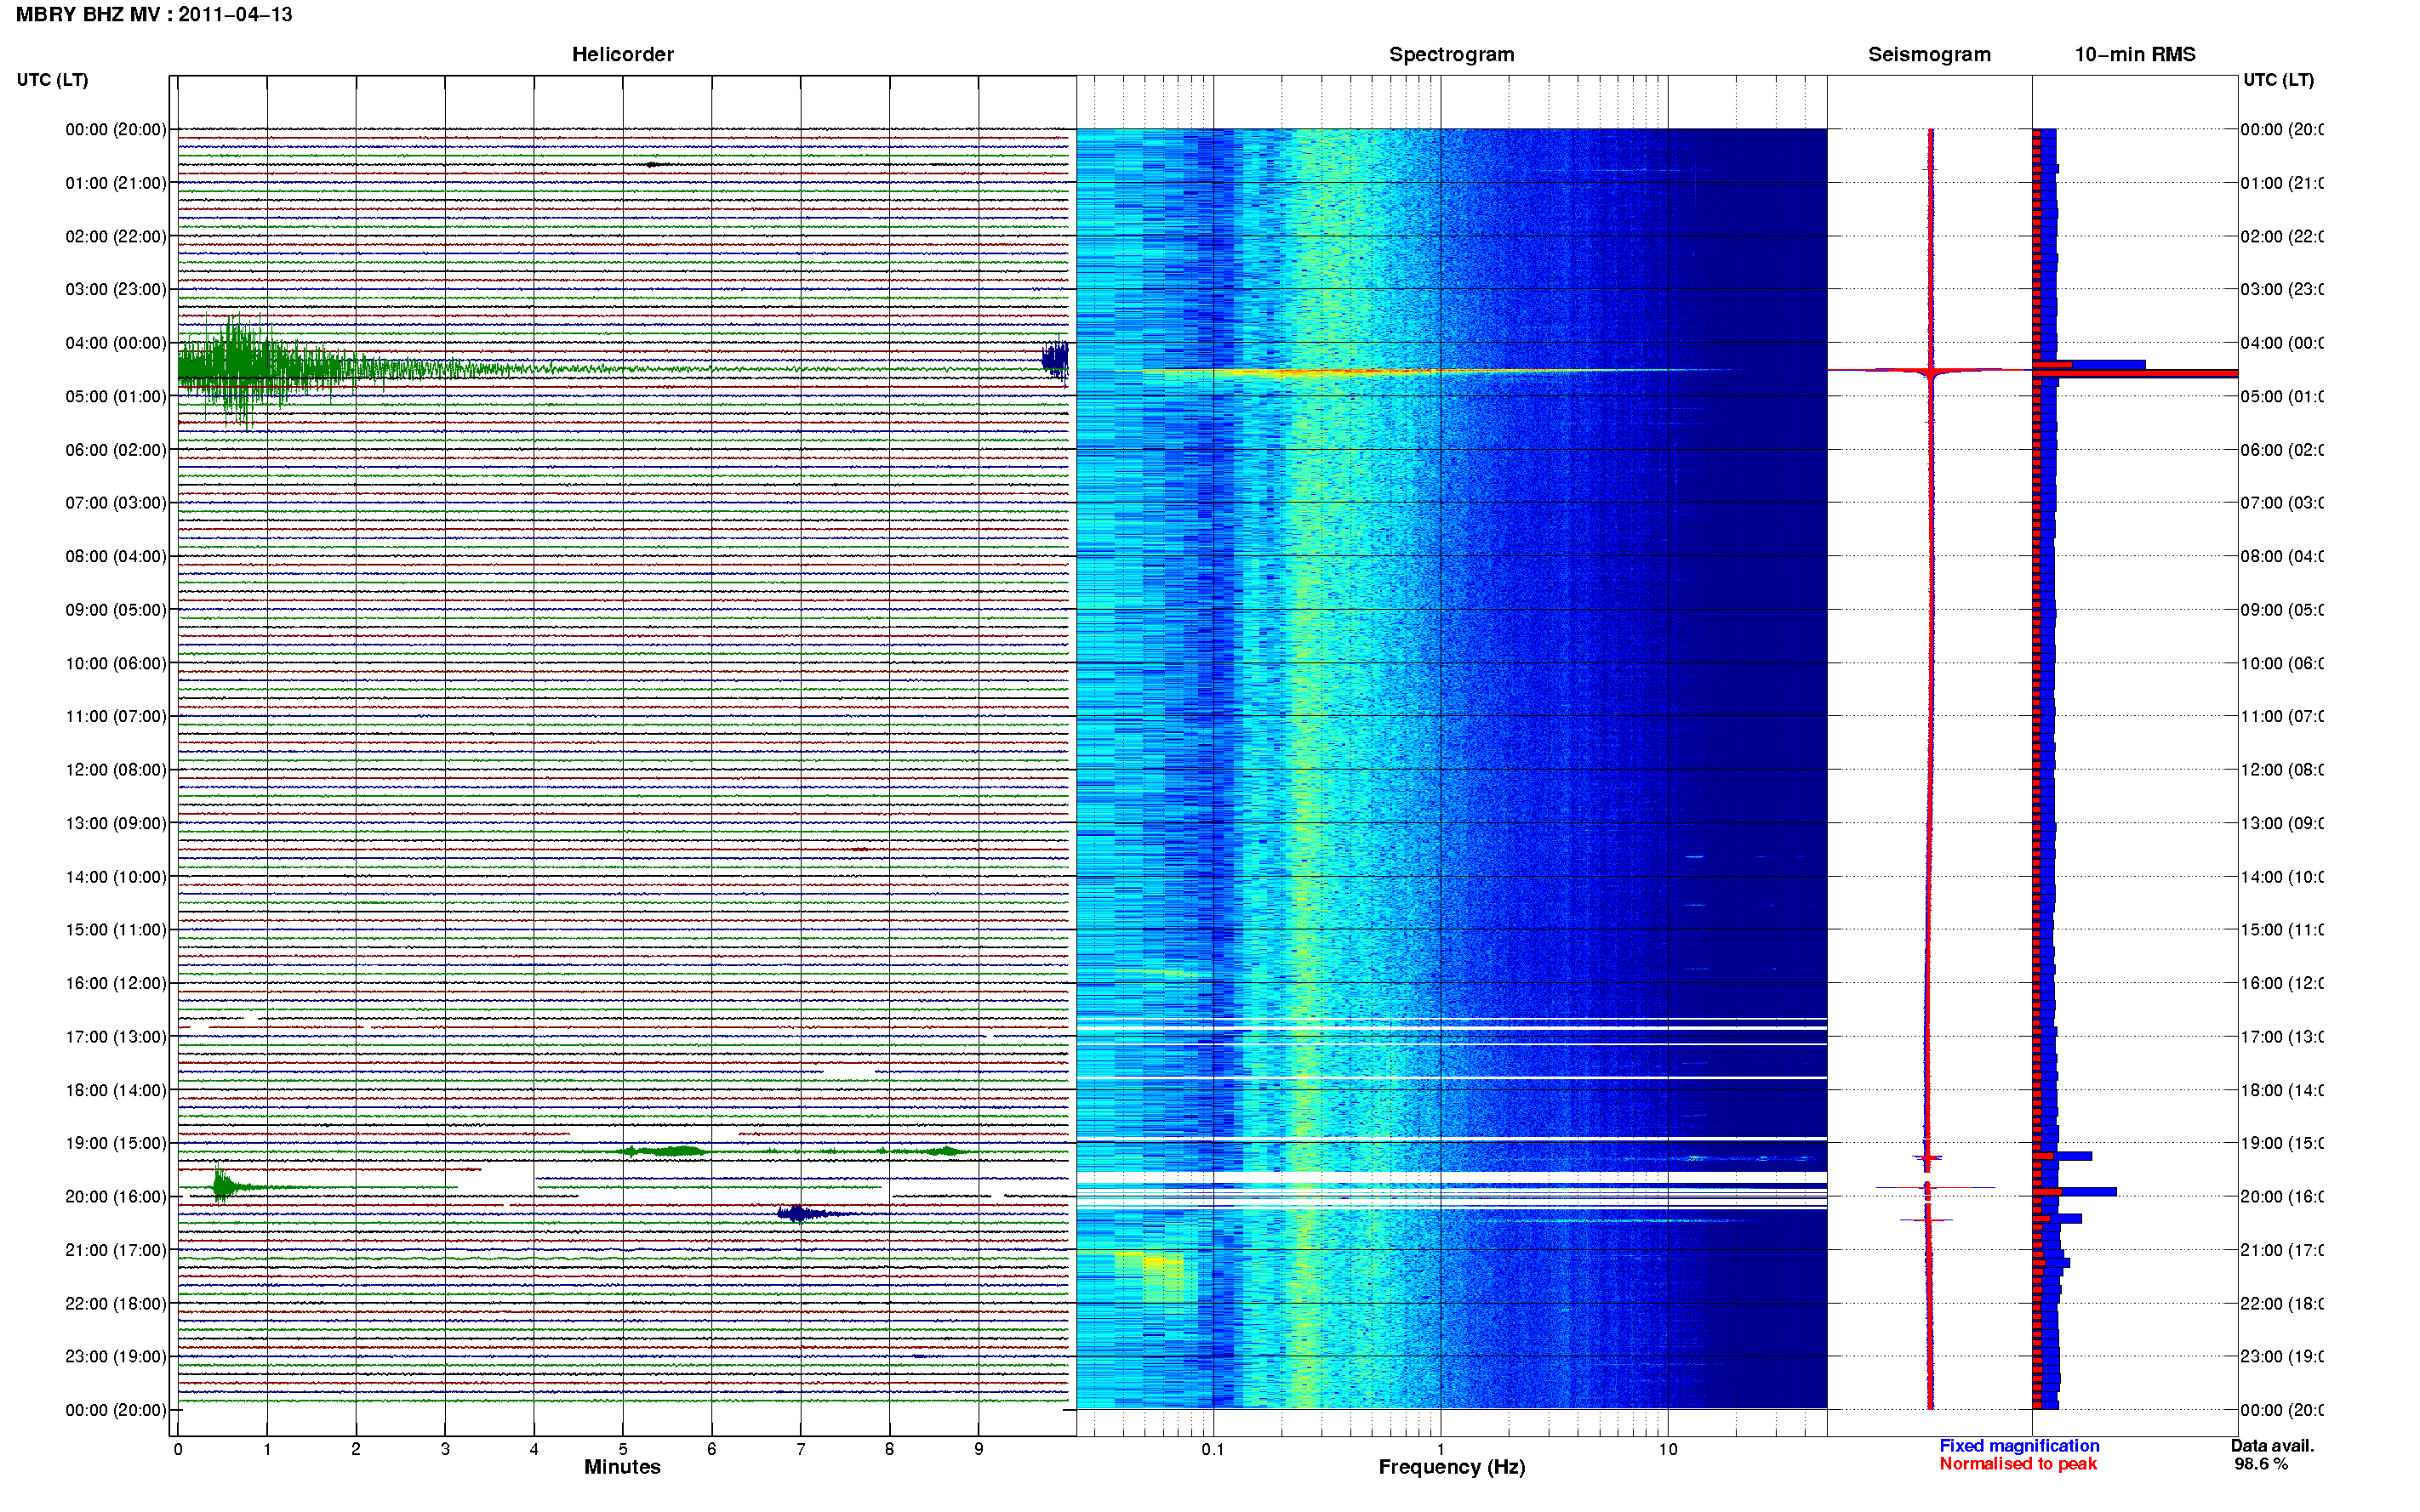Click the tallest red RMS bar near 04:30
The height and width of the screenshot is (1512, 2420).
2135,373
